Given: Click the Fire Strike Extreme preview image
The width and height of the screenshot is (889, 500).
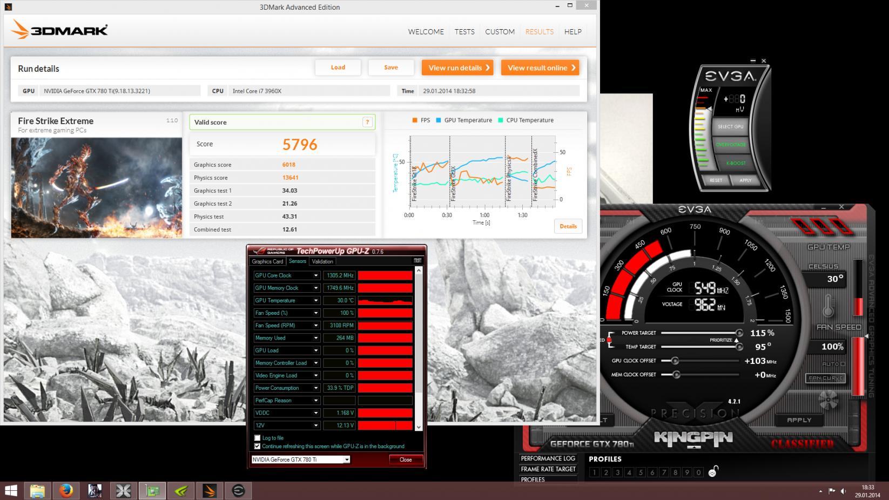Looking at the screenshot, I should [x=97, y=187].
